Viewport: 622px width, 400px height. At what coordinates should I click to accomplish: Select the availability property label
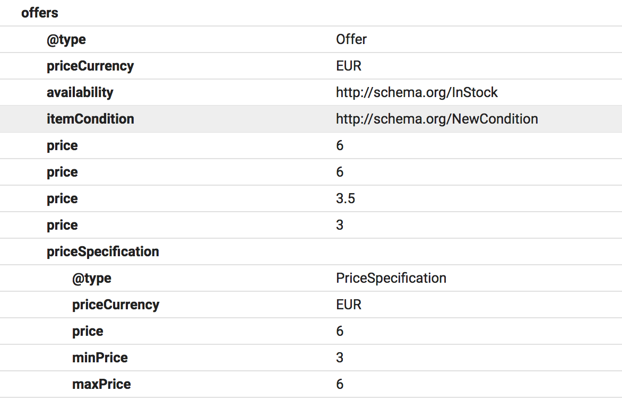tap(80, 92)
